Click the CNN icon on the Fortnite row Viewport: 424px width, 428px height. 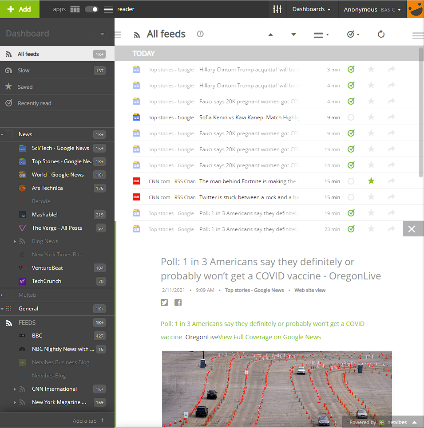point(136,181)
